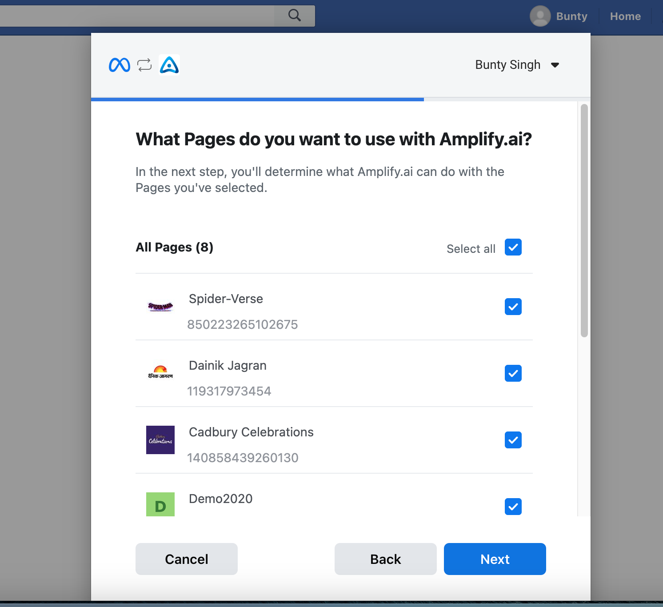Deselect the Cadbury Celebrations checkbox

point(513,440)
